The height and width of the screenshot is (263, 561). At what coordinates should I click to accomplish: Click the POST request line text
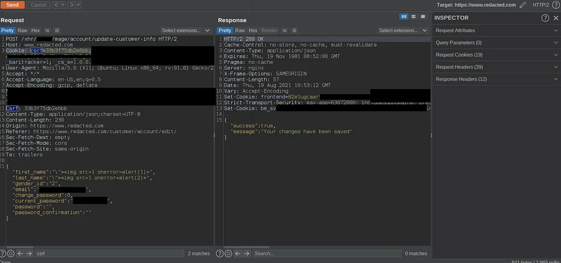(x=91, y=39)
